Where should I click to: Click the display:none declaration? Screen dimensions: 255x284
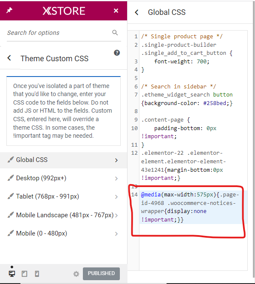click(x=187, y=211)
